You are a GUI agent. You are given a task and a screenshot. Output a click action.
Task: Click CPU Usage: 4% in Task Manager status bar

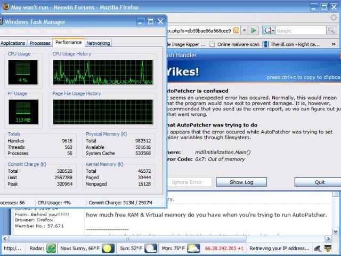(54, 203)
